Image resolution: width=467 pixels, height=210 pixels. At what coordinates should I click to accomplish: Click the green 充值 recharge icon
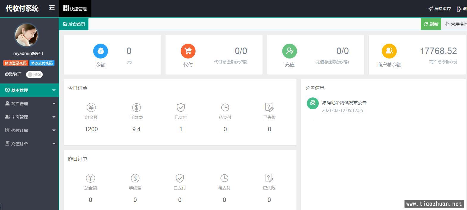290,51
